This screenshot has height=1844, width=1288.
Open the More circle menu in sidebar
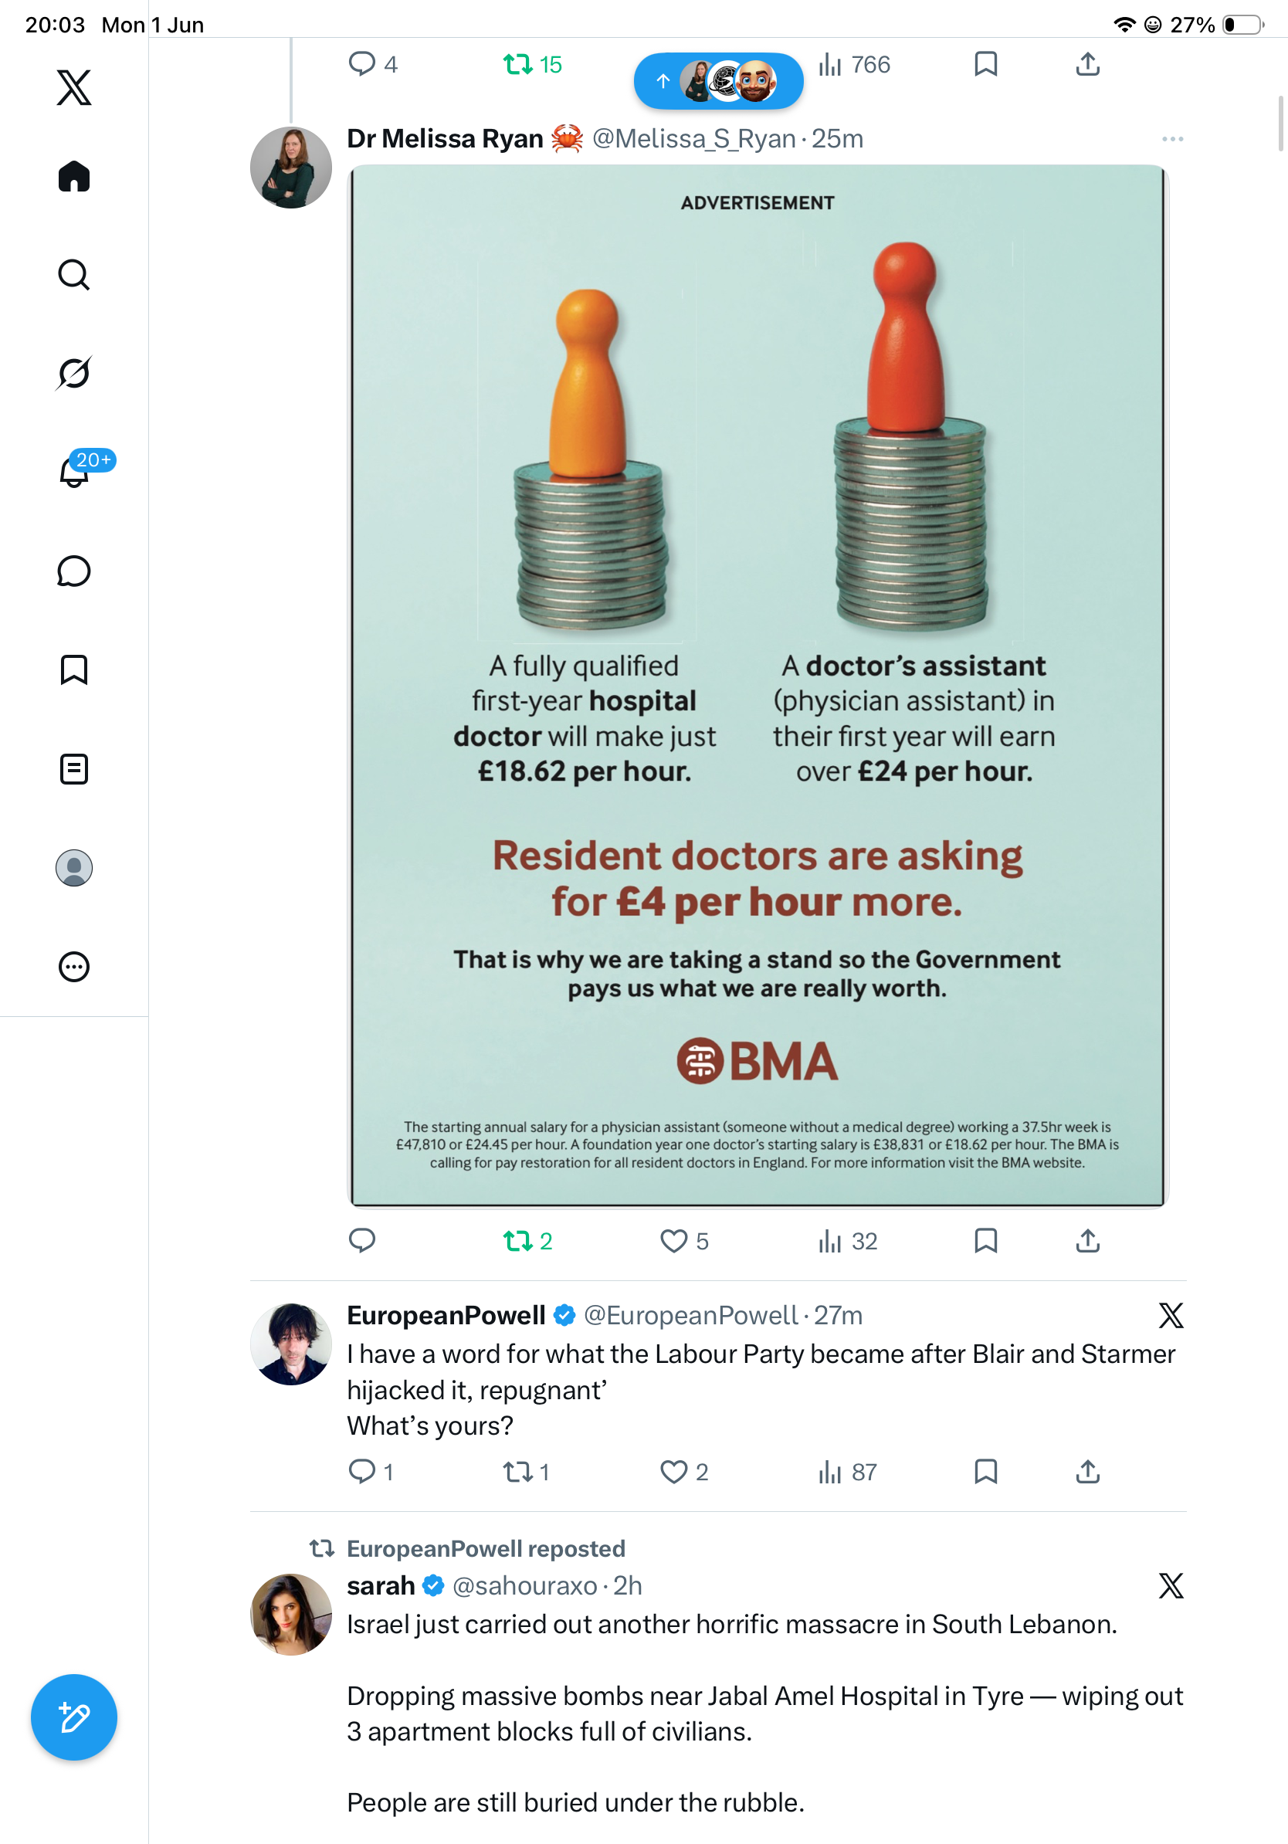pos(74,967)
